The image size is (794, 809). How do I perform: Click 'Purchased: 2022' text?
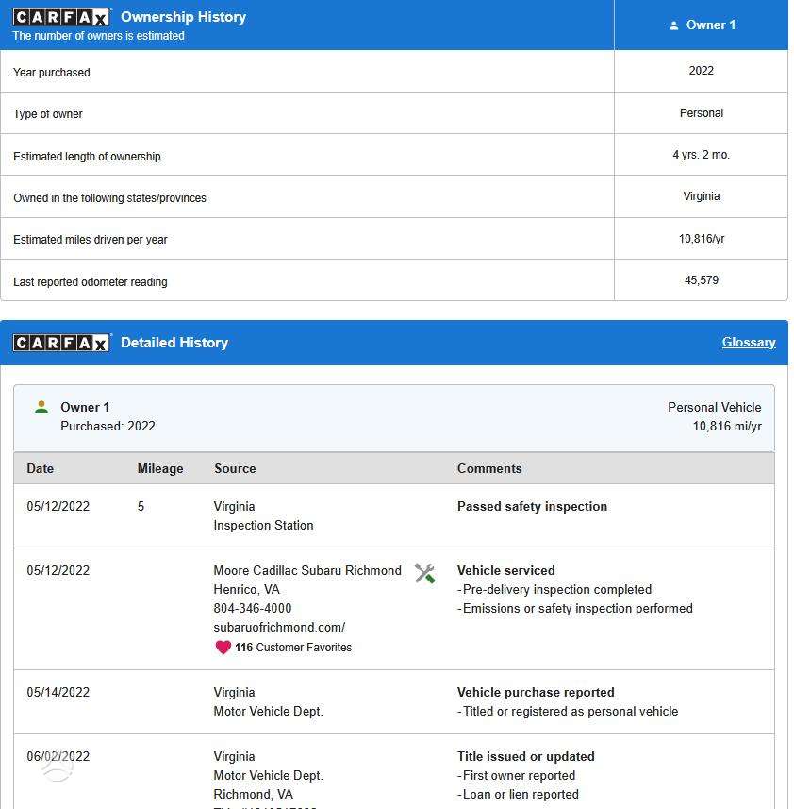click(108, 426)
